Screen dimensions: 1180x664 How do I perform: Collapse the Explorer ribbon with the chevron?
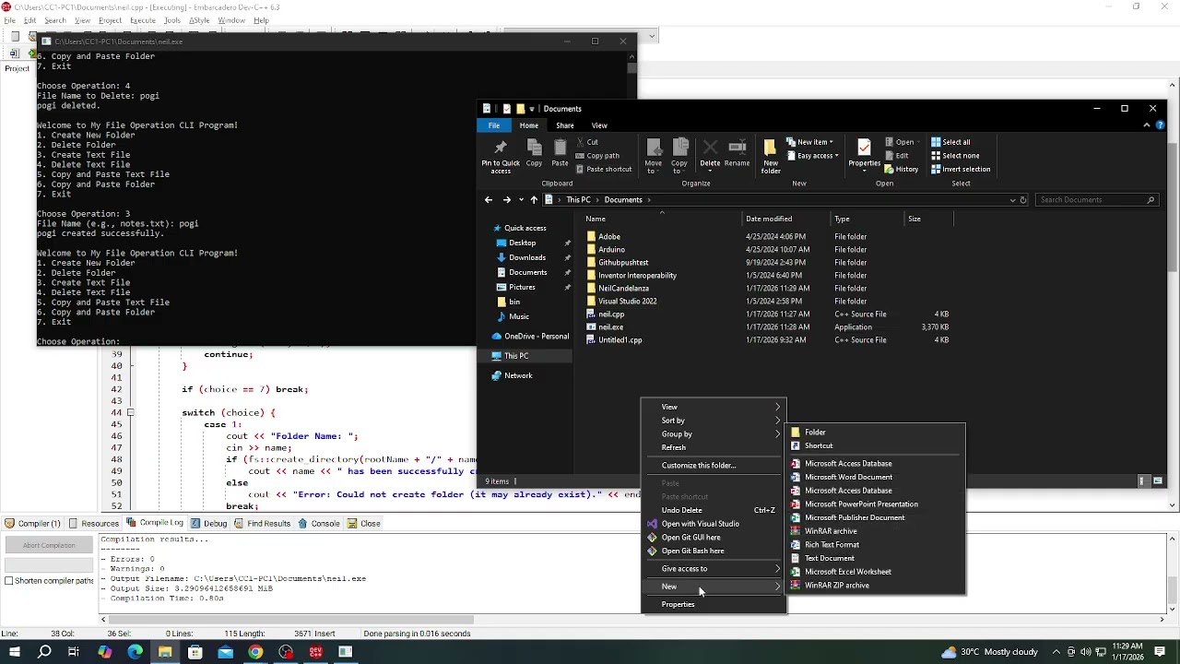pos(1147,125)
